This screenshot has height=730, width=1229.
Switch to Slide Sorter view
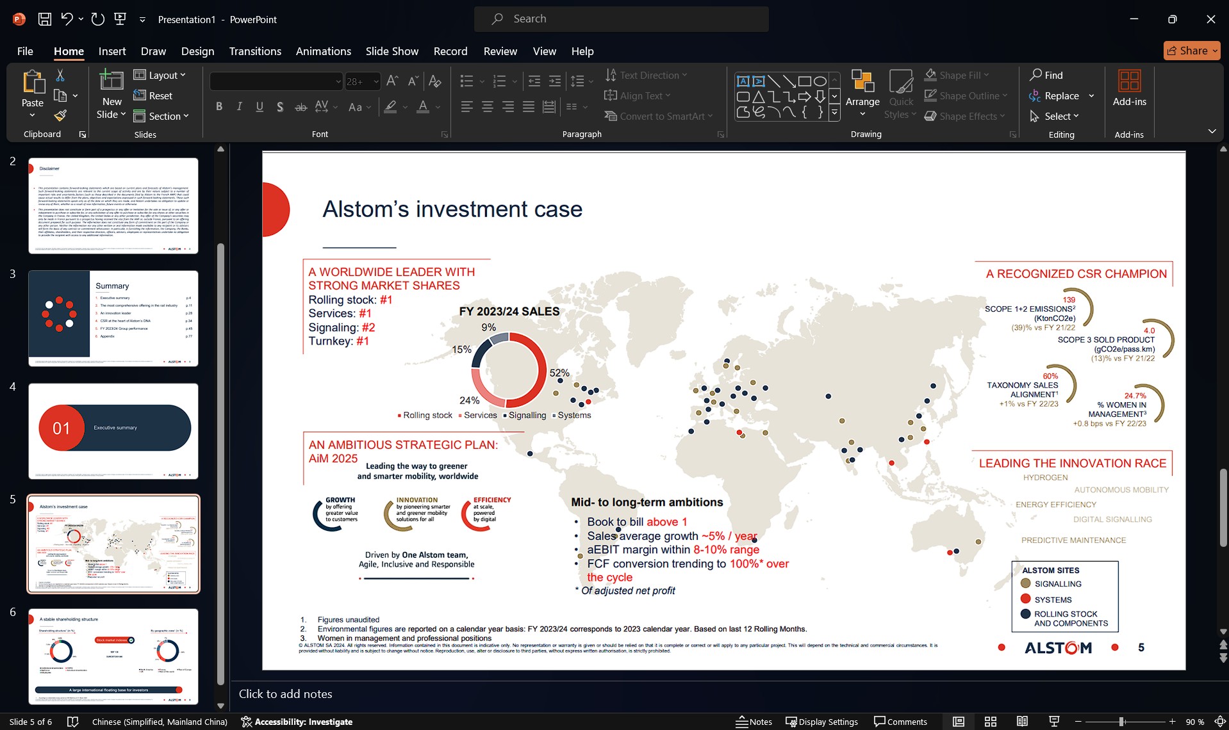990,722
